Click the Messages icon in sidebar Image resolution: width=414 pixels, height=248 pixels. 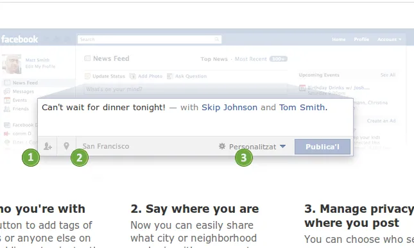click(7, 92)
